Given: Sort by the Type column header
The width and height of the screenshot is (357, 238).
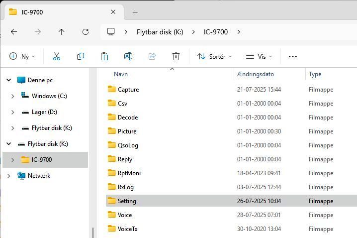Looking at the screenshot, I should (x=315, y=74).
